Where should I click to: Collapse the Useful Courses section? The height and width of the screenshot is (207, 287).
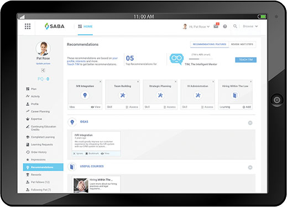pyautogui.click(x=250, y=167)
